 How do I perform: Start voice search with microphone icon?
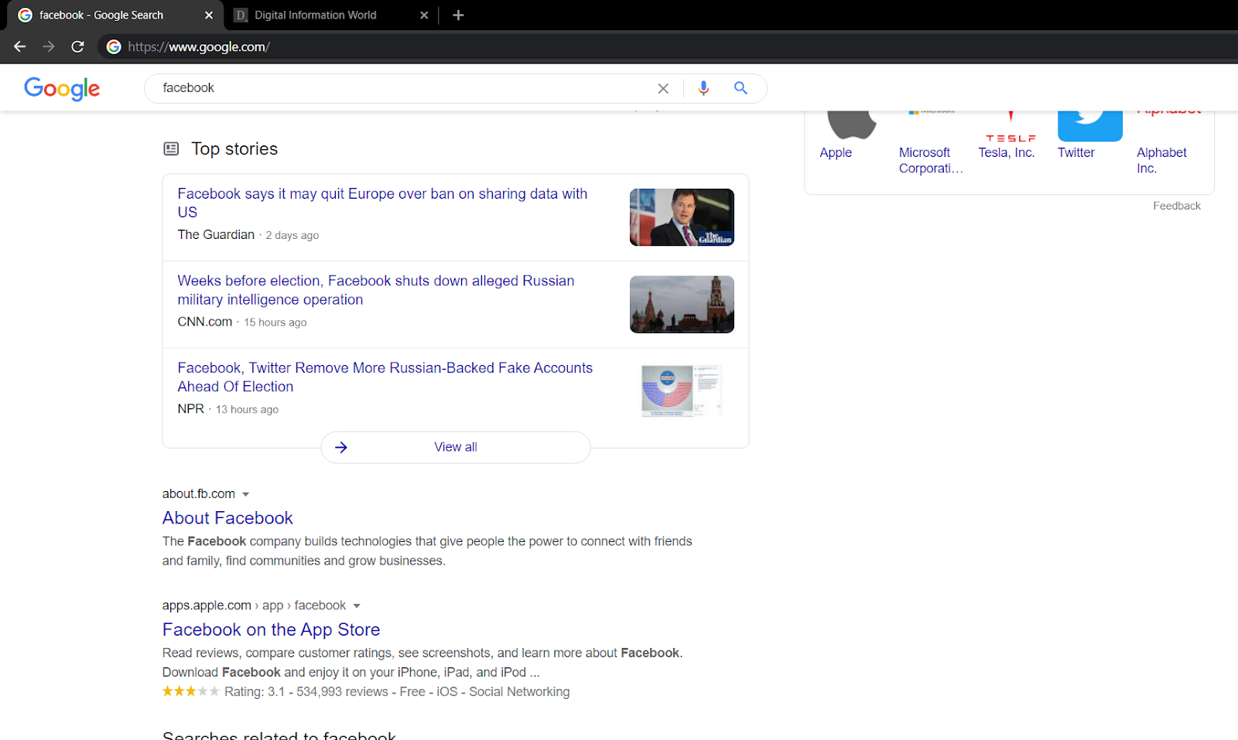703,89
